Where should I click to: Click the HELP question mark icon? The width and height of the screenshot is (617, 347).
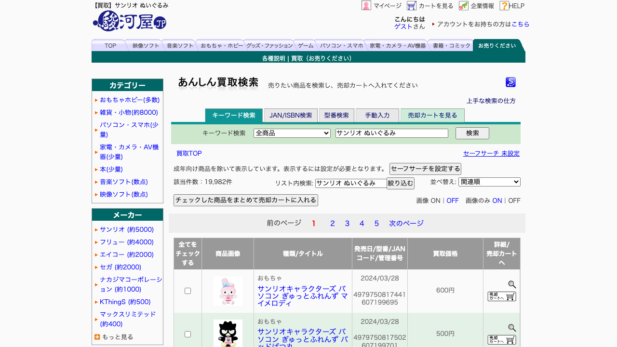click(504, 6)
